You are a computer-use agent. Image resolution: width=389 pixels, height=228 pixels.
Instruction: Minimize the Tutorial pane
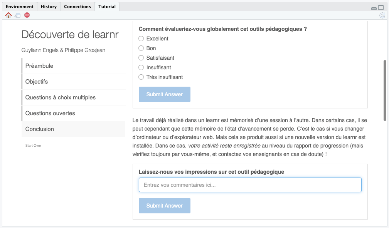[374, 8]
